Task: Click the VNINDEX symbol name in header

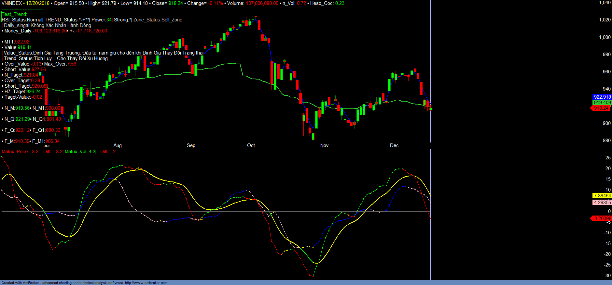Action: [12, 3]
